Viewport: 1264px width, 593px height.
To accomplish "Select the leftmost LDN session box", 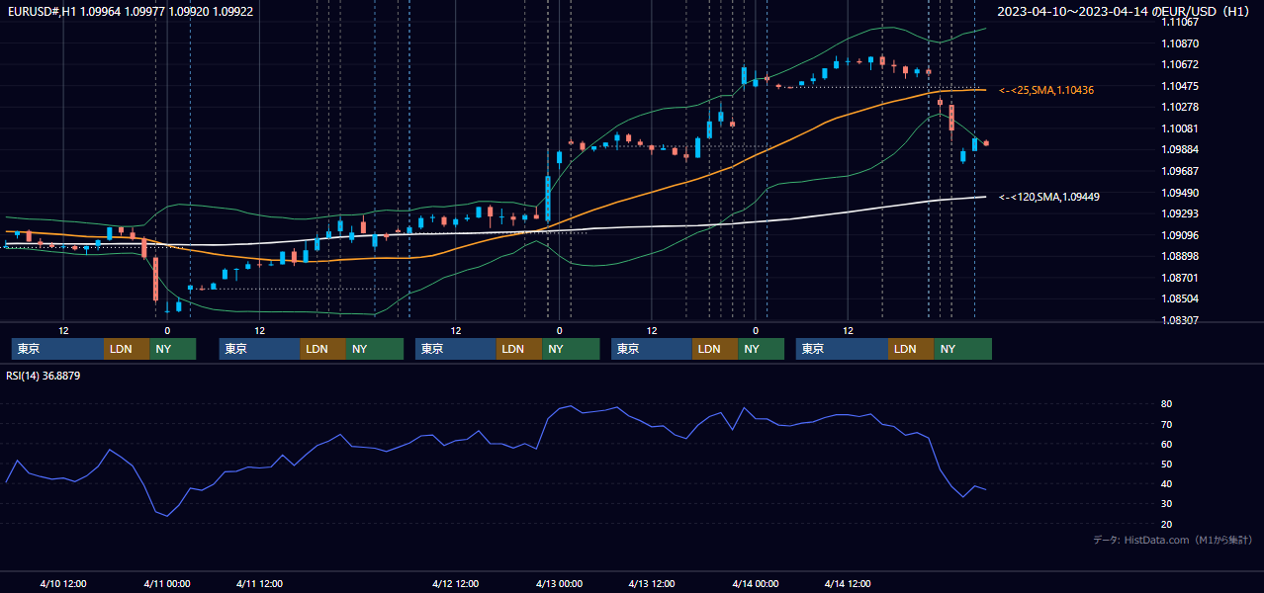I will point(127,349).
